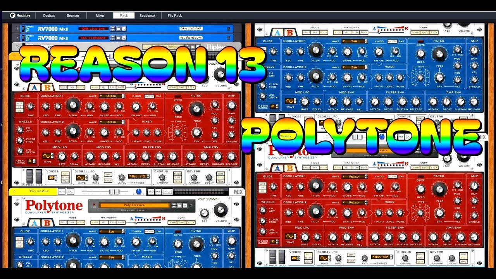The width and height of the screenshot is (496, 279).
Task: Set mode to SINGLE on left-rack blue Polytone
Action: [63, 222]
